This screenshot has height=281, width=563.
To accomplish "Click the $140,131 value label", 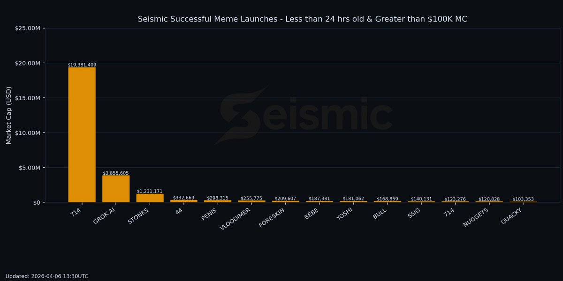I will (421, 199).
